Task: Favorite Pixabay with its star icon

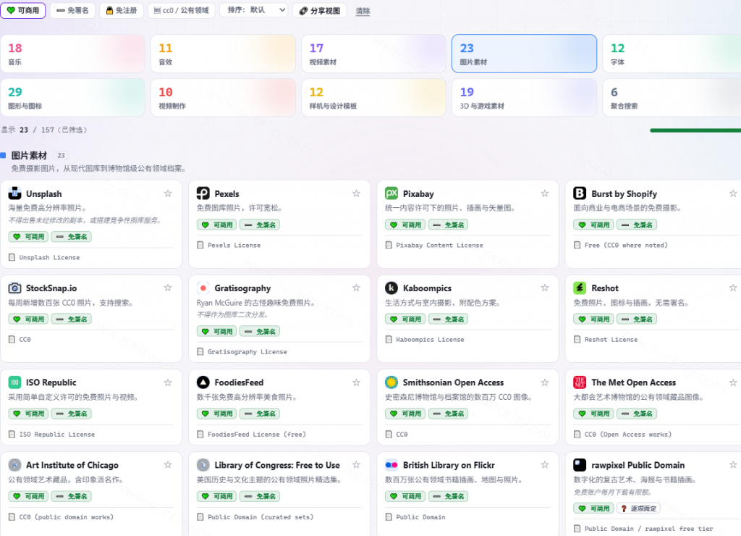Action: click(545, 193)
